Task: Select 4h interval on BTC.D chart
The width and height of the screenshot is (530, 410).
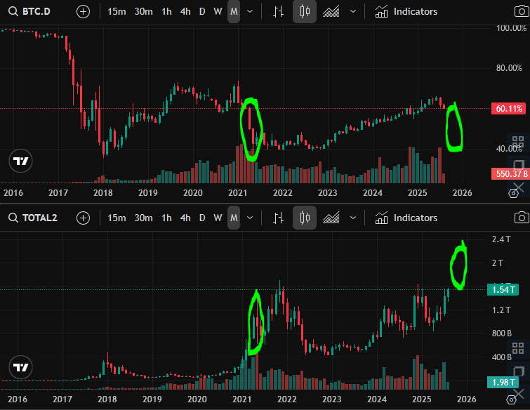Action: (x=185, y=11)
